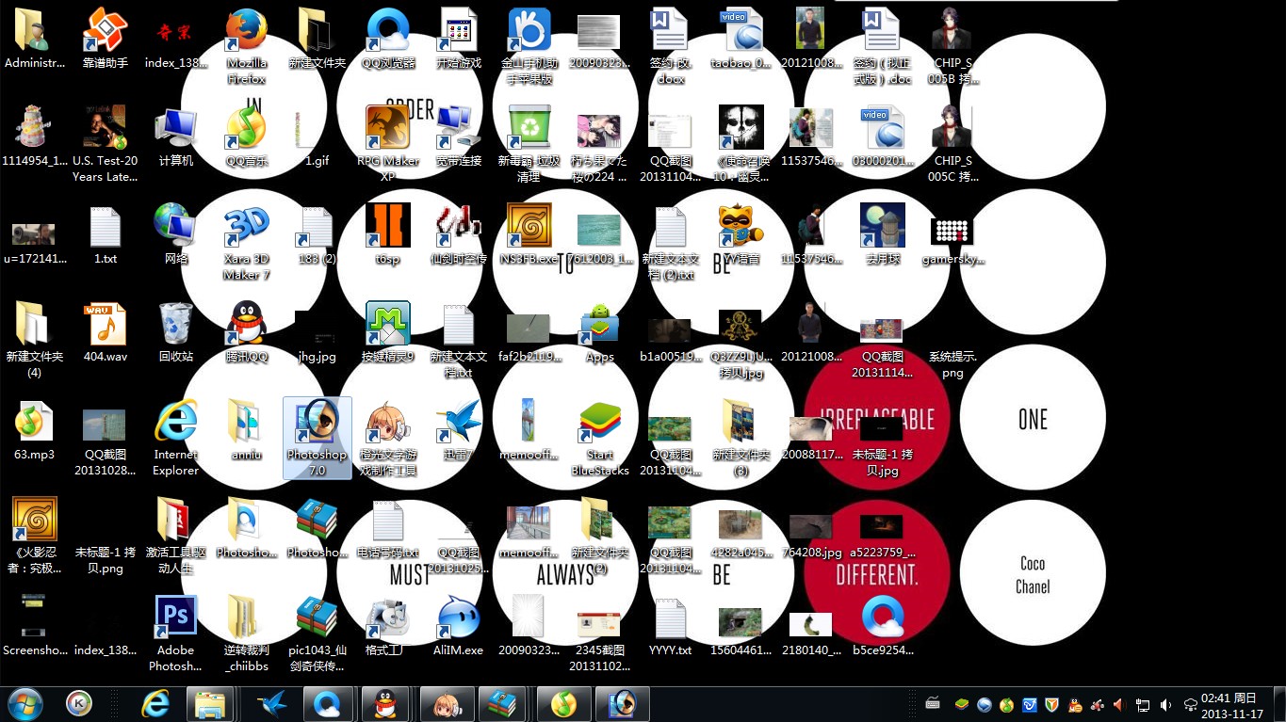The image size is (1286, 722).
Task: Select the 1.txt text file
Action: point(106,234)
